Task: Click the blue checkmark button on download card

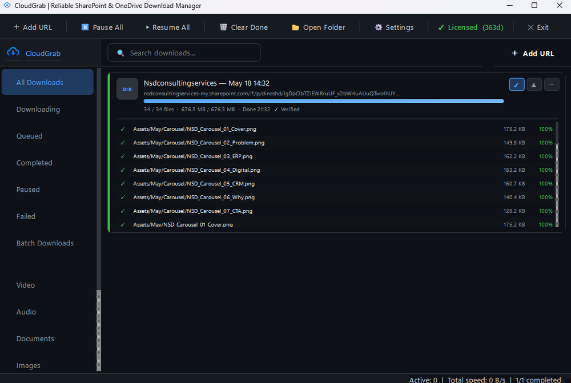Action: [x=516, y=85]
